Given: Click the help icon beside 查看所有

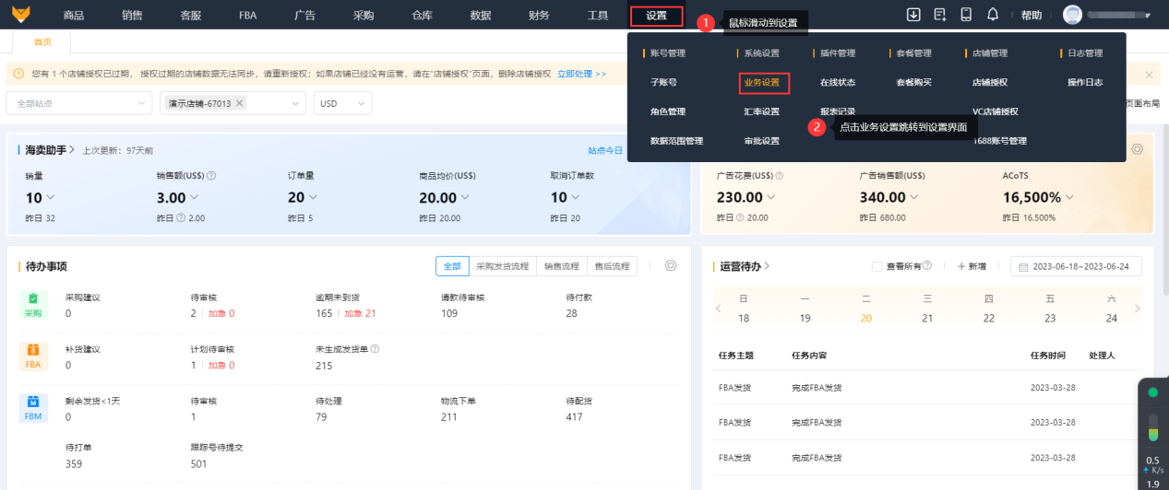Looking at the screenshot, I should coord(926,265).
